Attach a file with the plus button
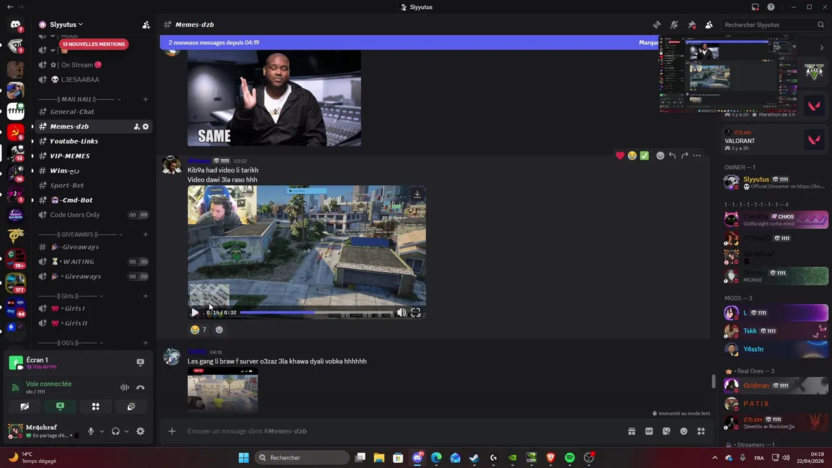 click(172, 431)
